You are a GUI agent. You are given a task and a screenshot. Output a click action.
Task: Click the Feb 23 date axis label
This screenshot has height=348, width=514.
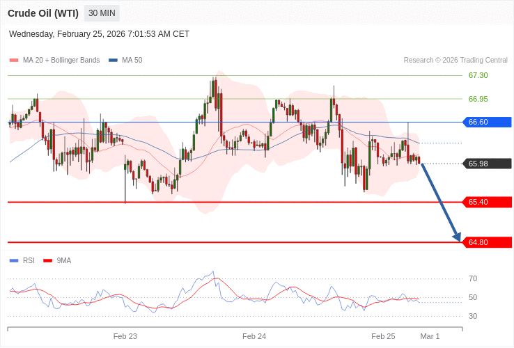tap(125, 337)
